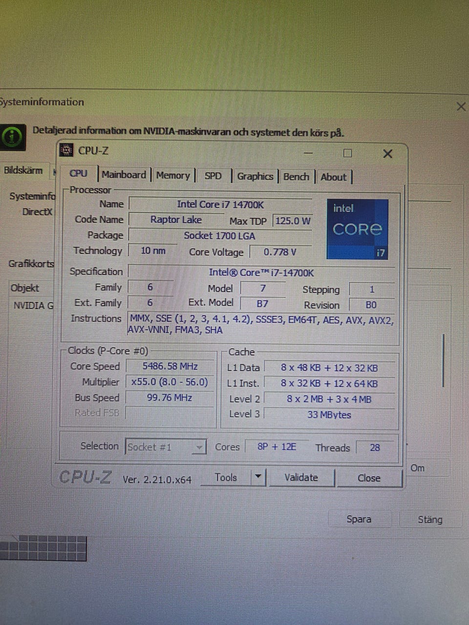This screenshot has height=625, width=469.
Task: Minimize the CPU-Z window
Action: click(308, 153)
